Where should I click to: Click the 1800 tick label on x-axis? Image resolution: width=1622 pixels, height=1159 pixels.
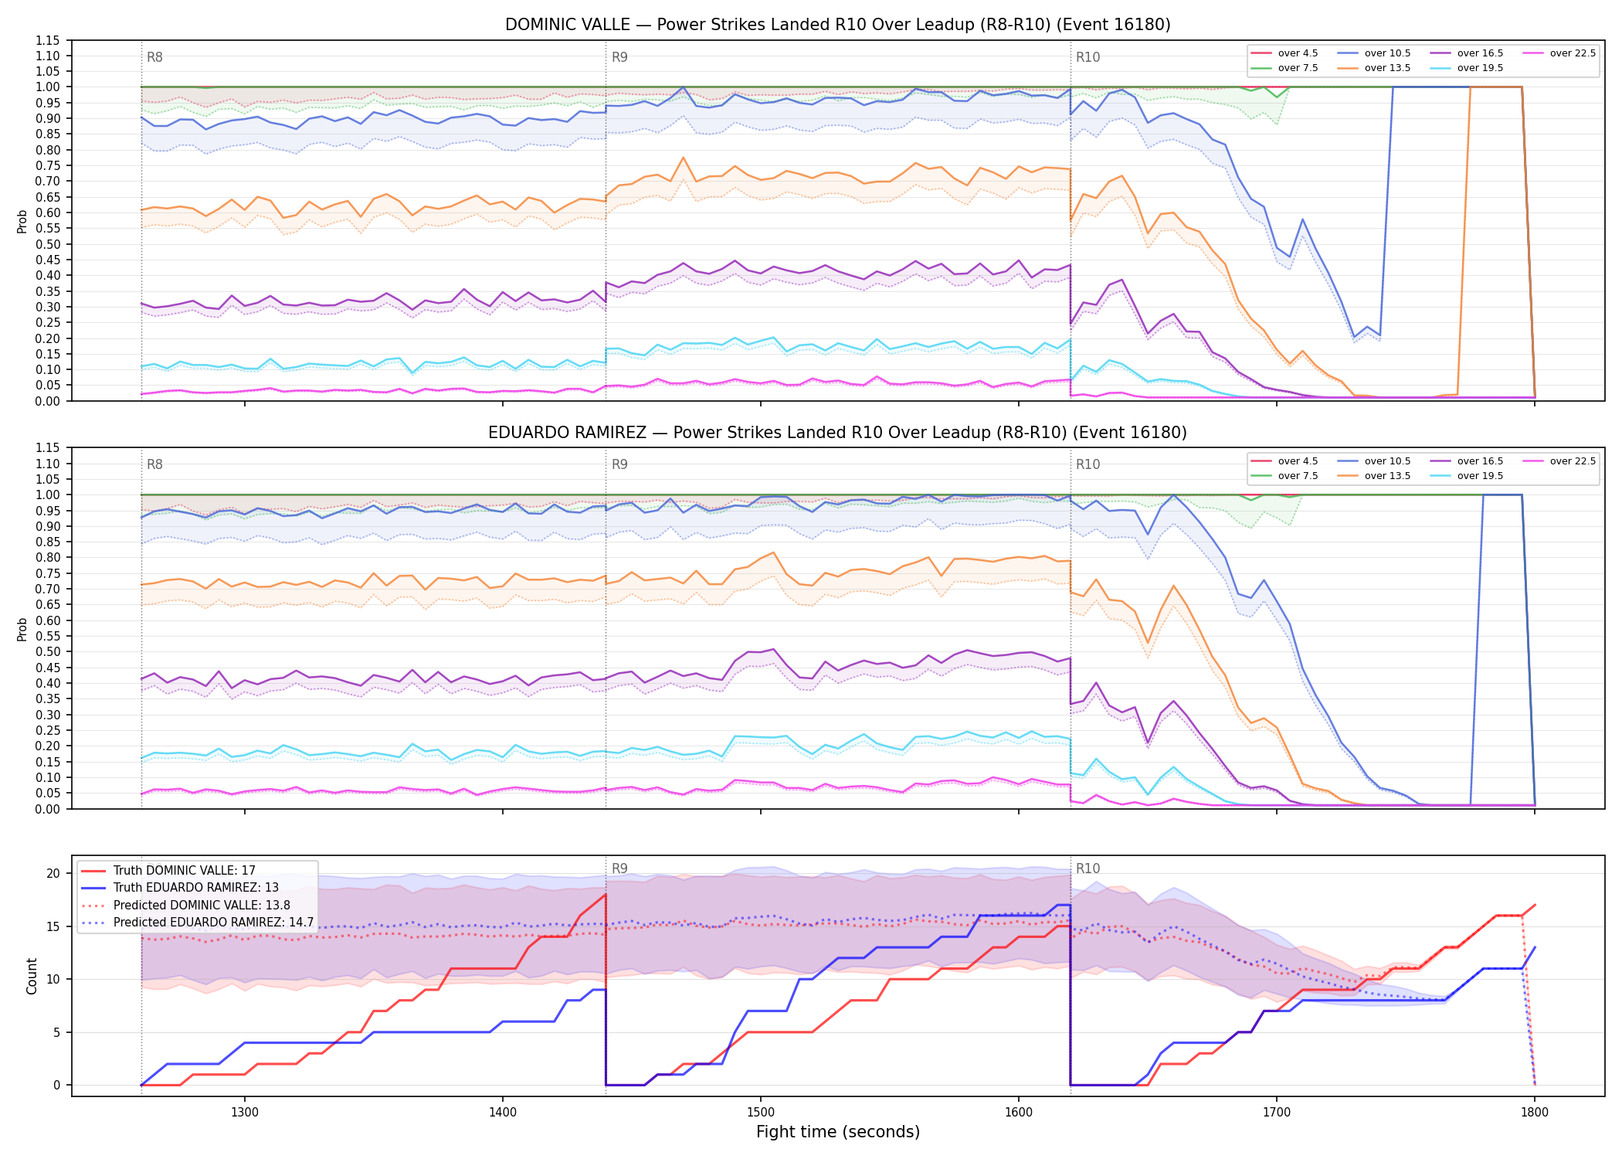[1535, 1112]
